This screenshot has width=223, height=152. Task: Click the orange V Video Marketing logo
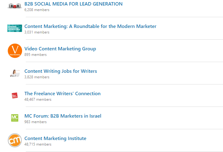pyautogui.click(x=15, y=51)
